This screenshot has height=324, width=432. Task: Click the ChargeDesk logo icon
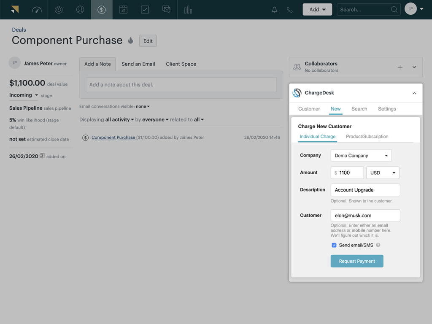pos(297,93)
